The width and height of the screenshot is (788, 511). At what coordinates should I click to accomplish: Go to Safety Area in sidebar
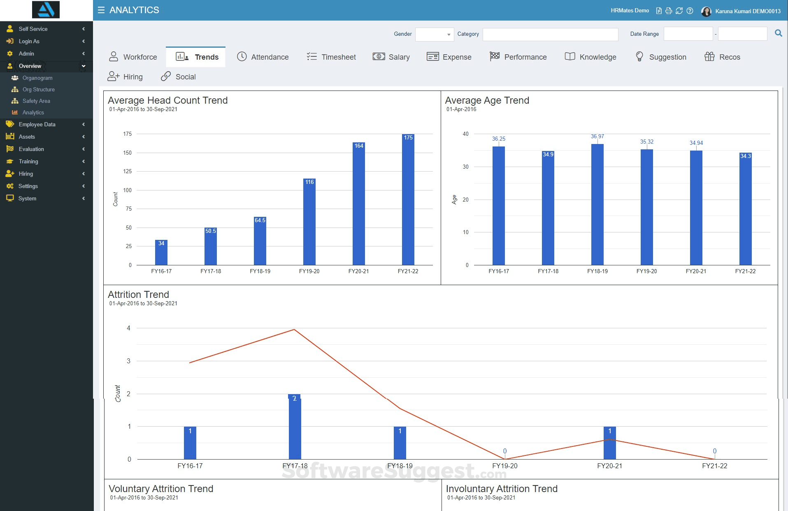click(36, 101)
